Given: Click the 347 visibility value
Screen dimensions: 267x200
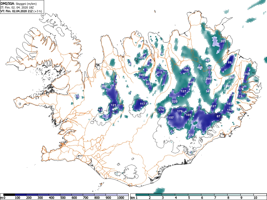Looking at the screenshot, I should (x=208, y=91).
